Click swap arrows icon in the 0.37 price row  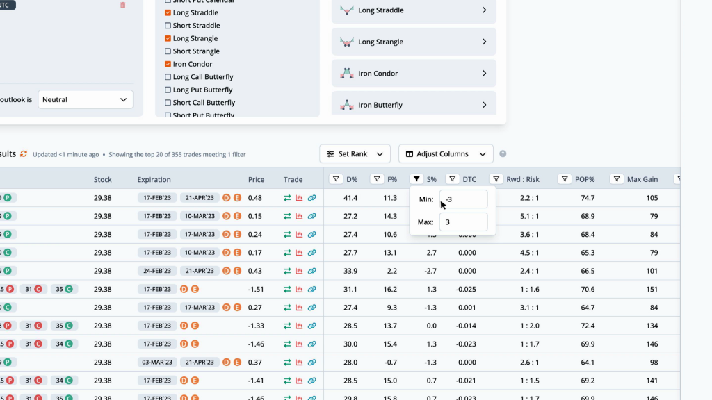point(287,362)
